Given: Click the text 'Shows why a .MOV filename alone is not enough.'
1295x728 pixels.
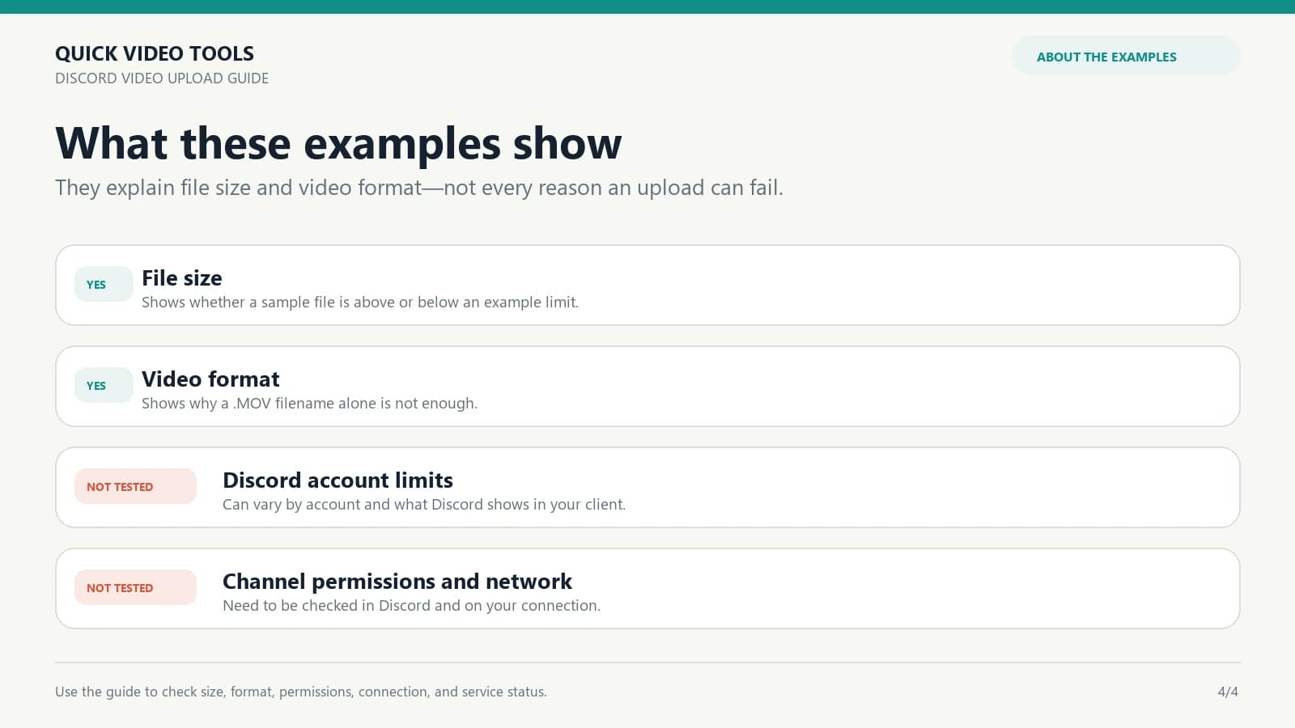Looking at the screenshot, I should [x=309, y=404].
